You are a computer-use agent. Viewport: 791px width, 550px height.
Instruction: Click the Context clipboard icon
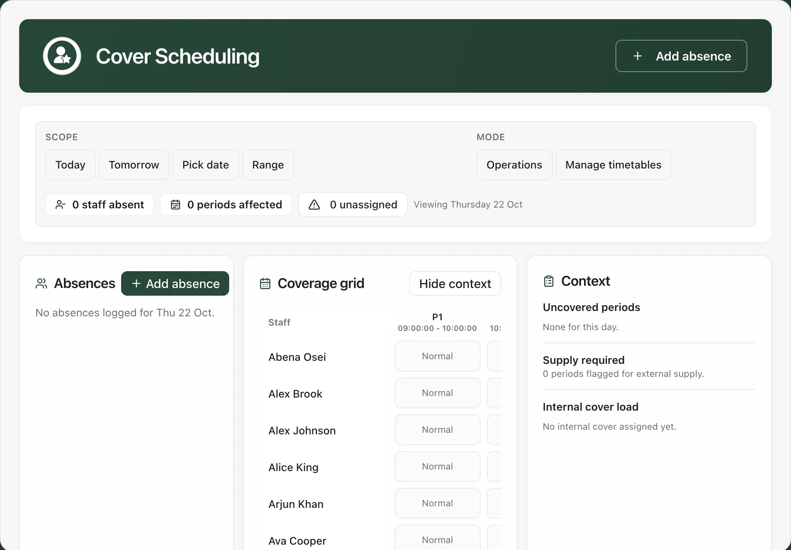pyautogui.click(x=549, y=281)
